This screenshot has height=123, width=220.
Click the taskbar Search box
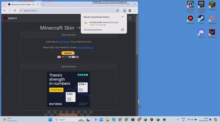pos(69,120)
